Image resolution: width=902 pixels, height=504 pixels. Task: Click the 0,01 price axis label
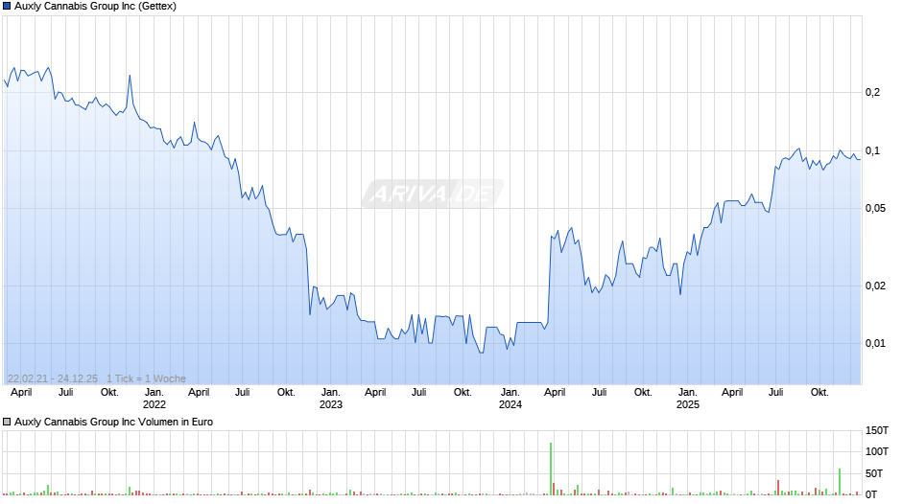pos(875,343)
